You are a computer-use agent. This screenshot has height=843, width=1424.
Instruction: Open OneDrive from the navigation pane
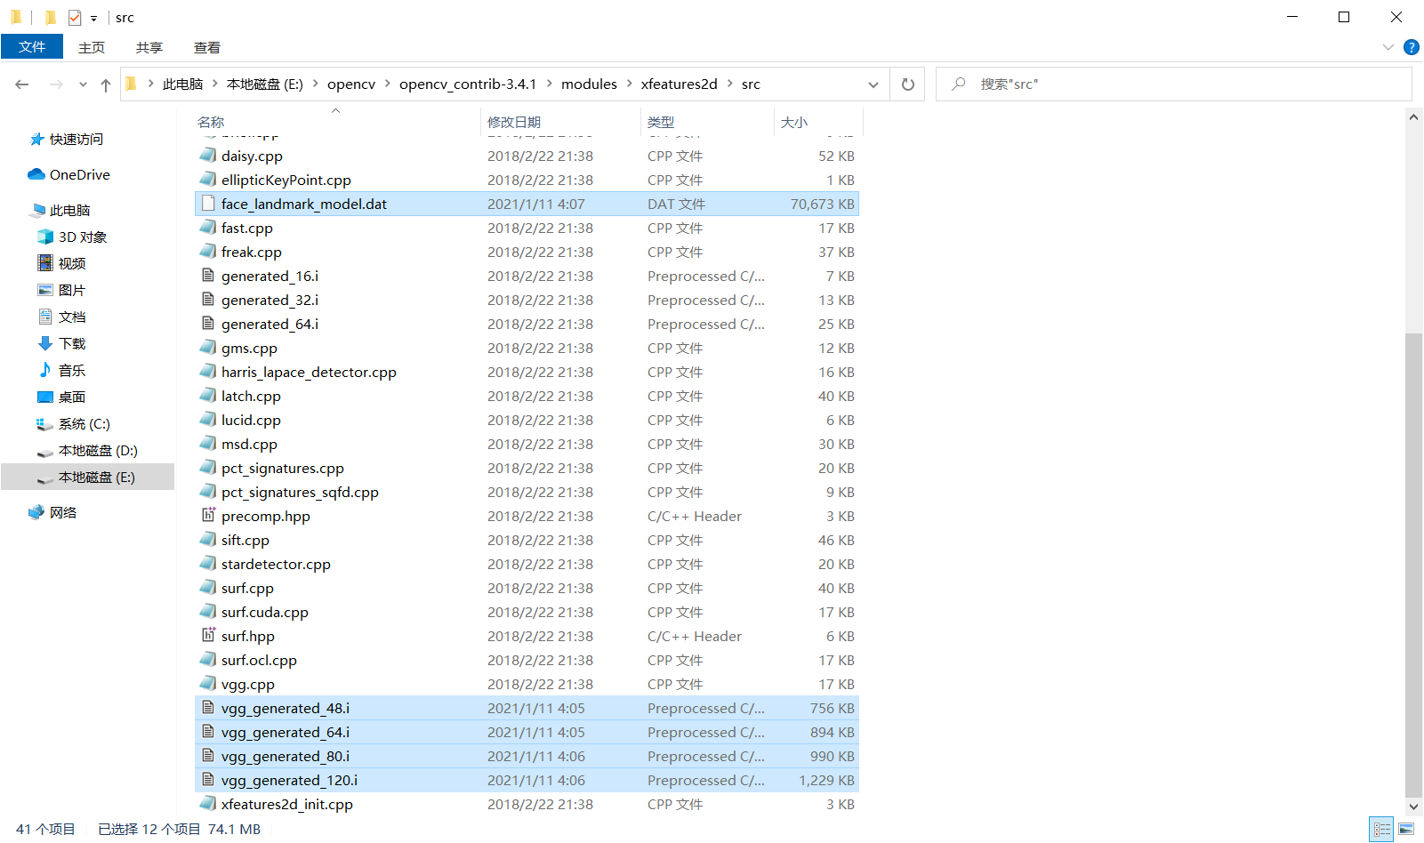77,174
